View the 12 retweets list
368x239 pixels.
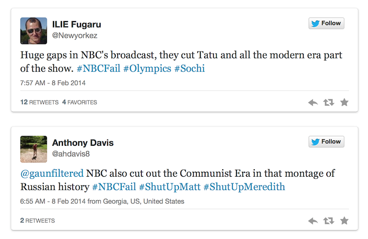pyautogui.click(x=39, y=102)
